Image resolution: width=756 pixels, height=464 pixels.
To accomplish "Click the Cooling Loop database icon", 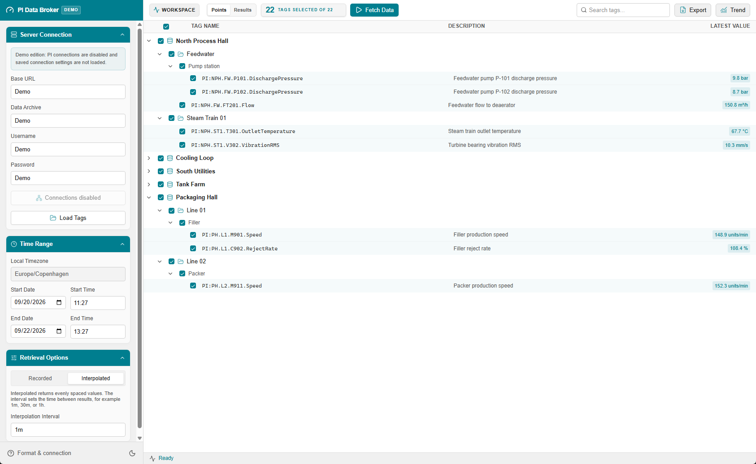I will coord(170,158).
